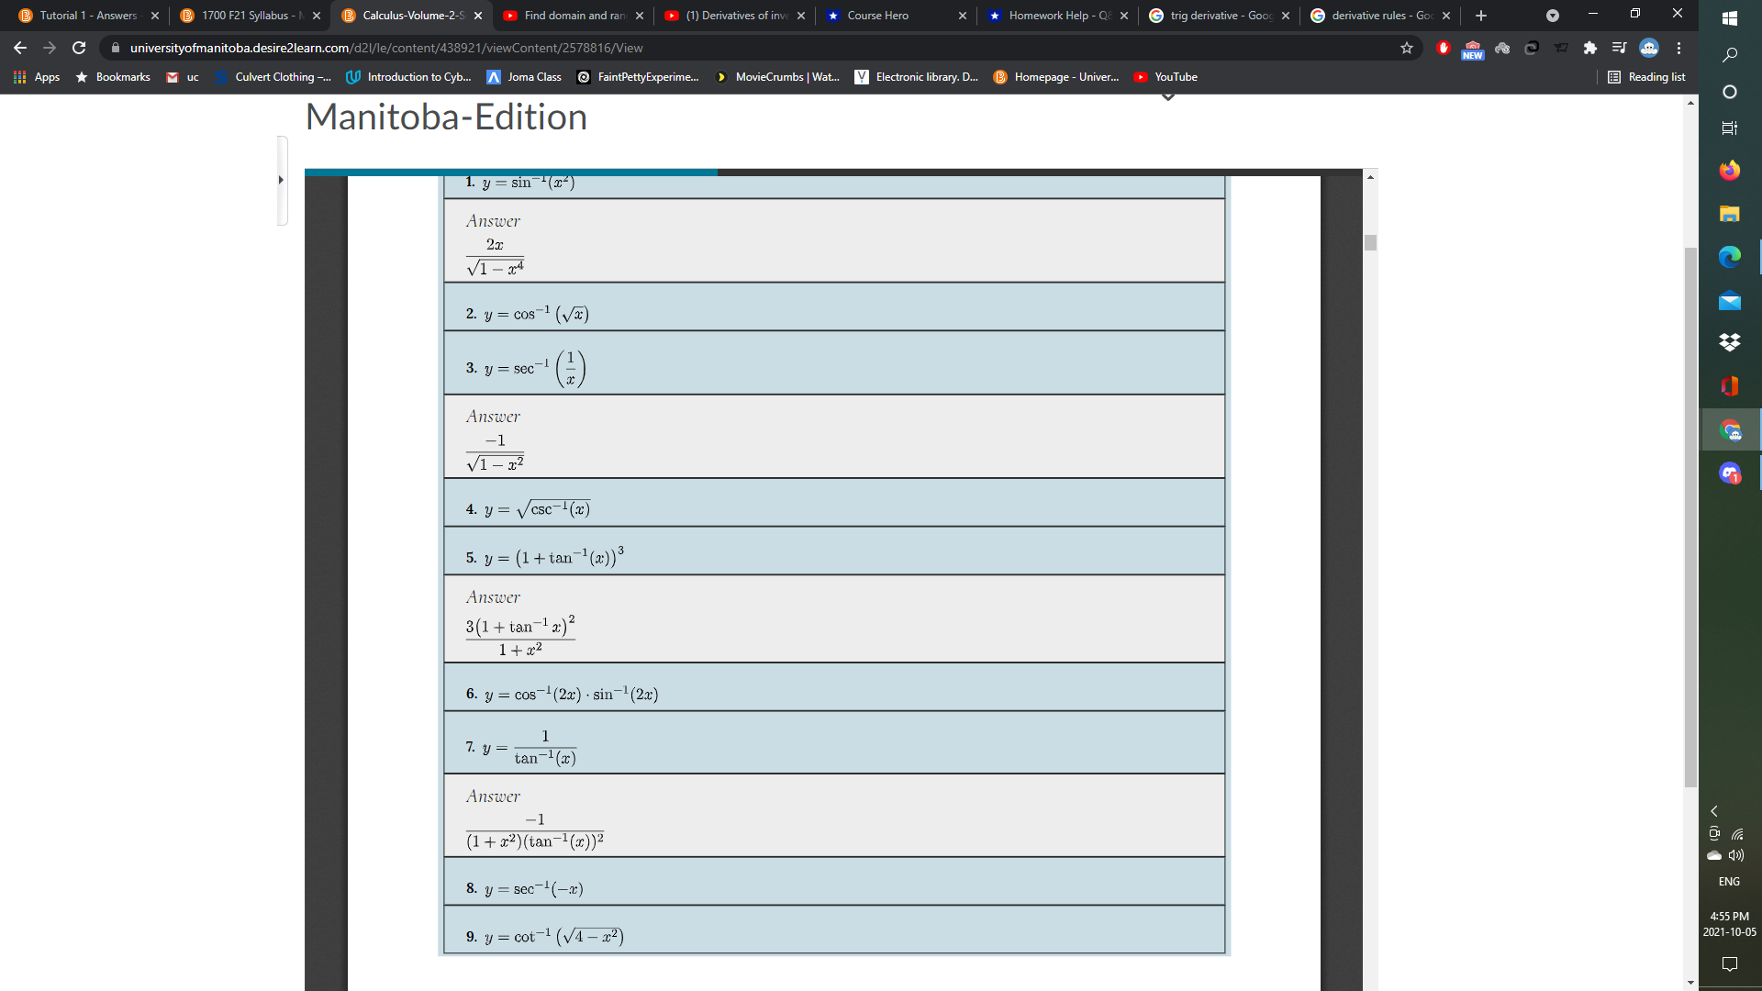Image resolution: width=1762 pixels, height=991 pixels.
Task: Open Discord from the taskbar
Action: point(1730,473)
